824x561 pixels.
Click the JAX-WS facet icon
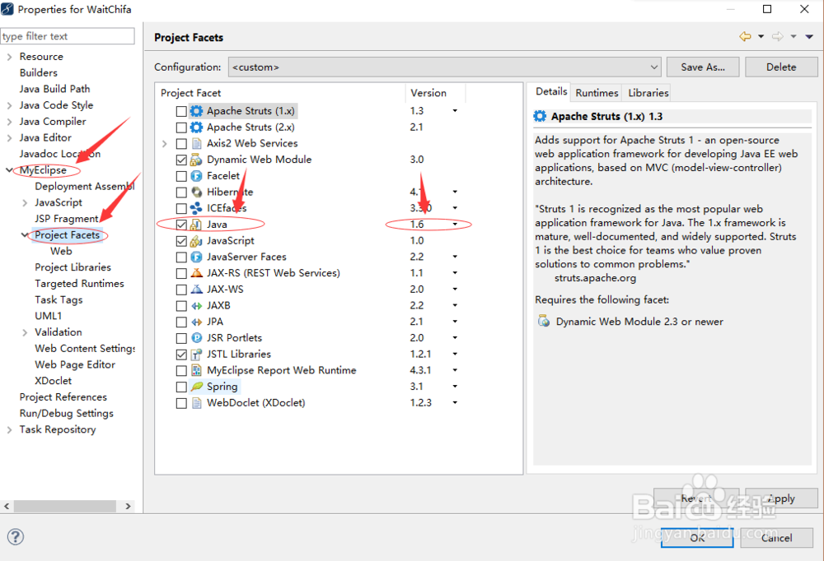click(x=196, y=290)
